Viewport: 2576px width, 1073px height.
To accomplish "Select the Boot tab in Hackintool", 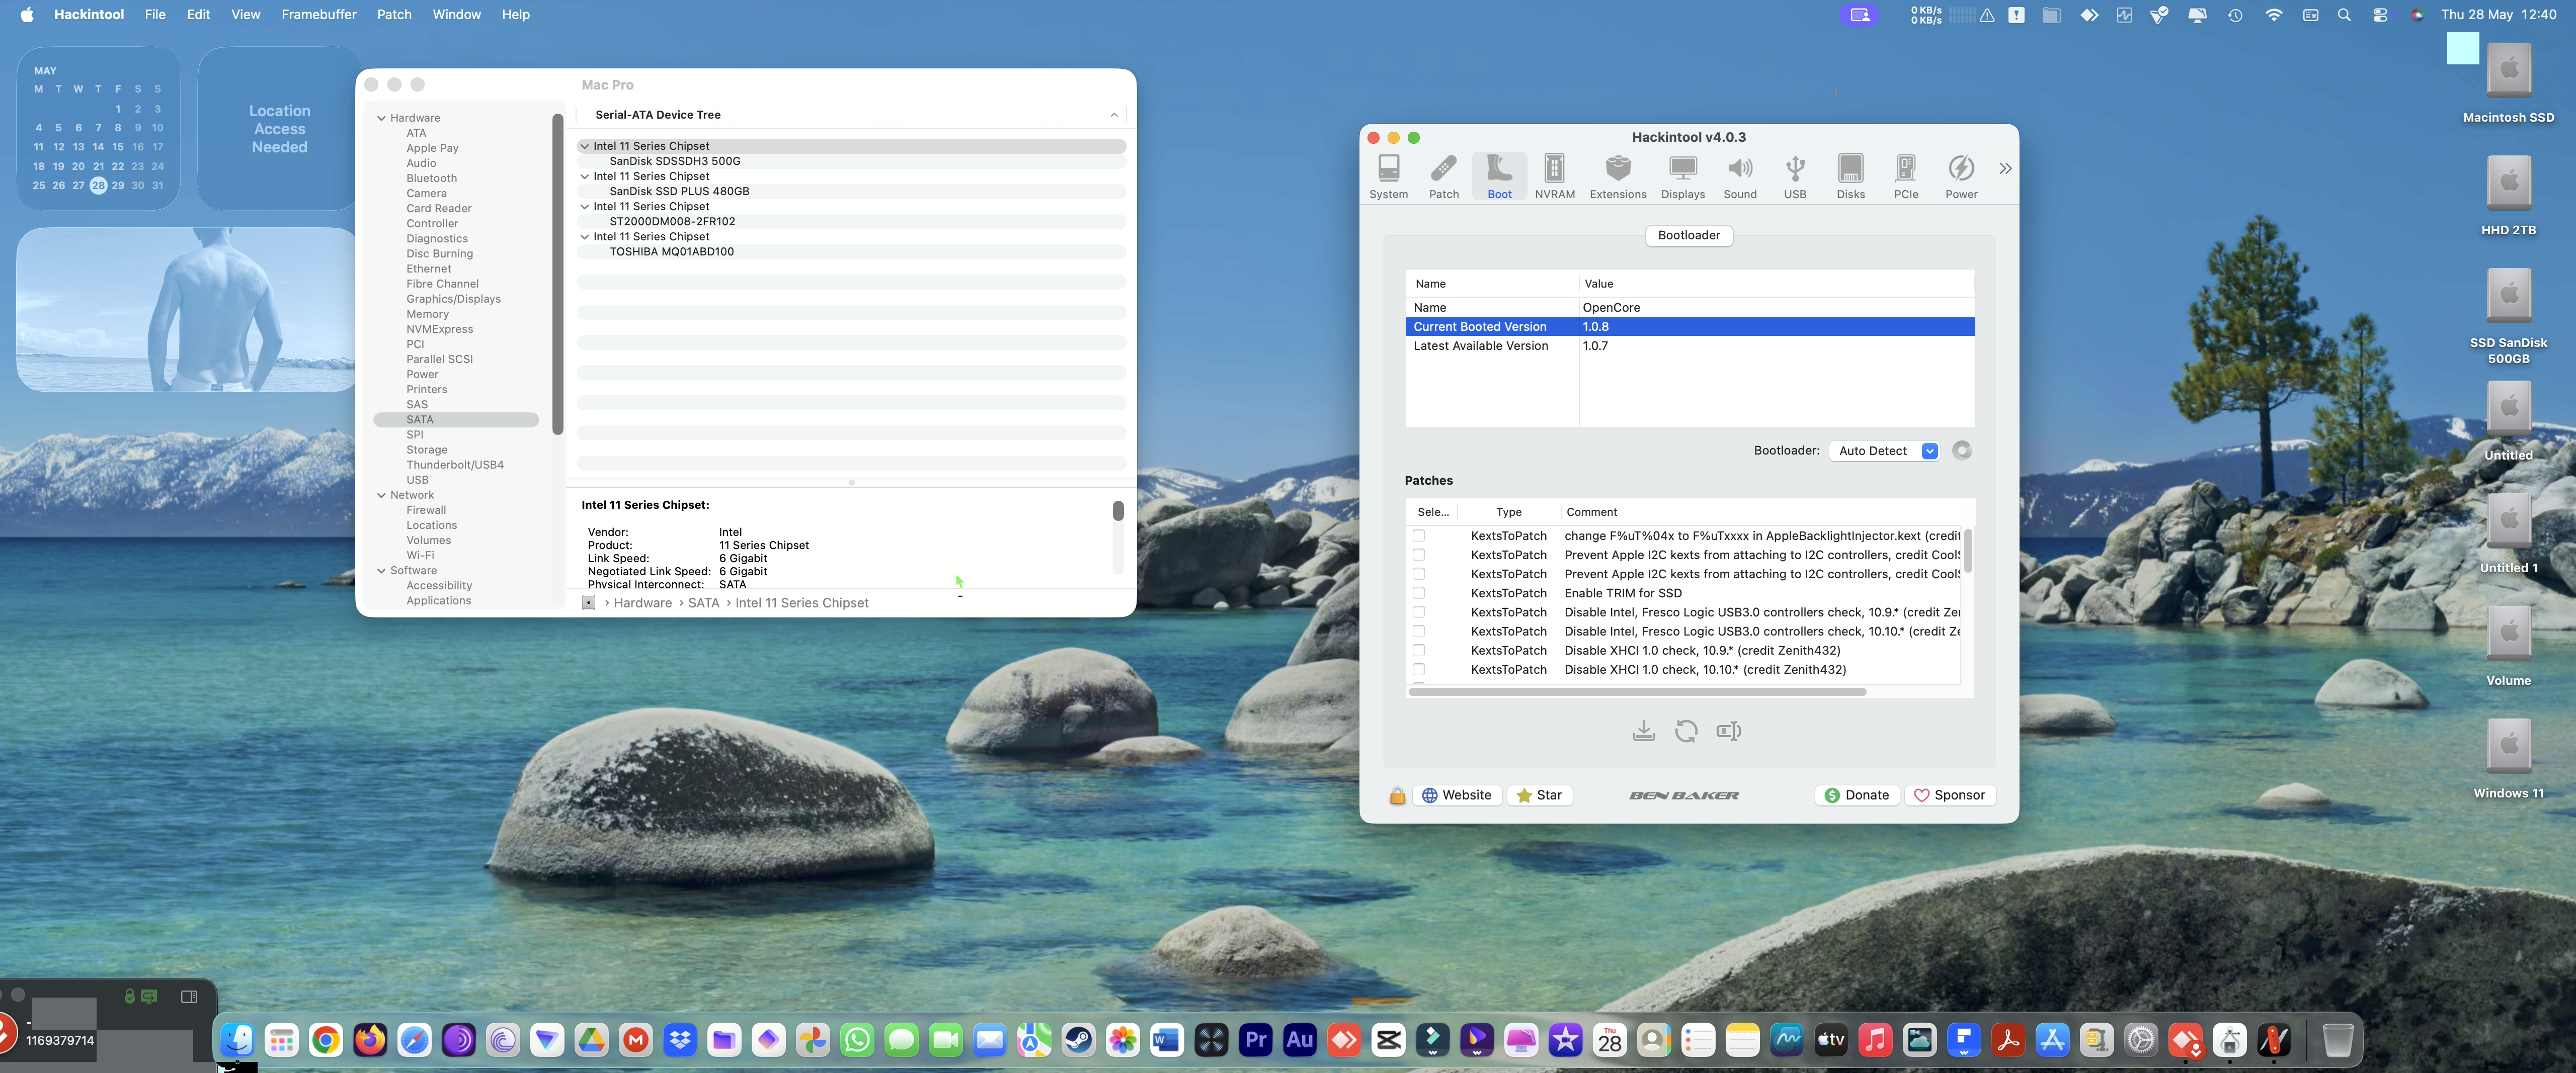I will tap(1499, 176).
